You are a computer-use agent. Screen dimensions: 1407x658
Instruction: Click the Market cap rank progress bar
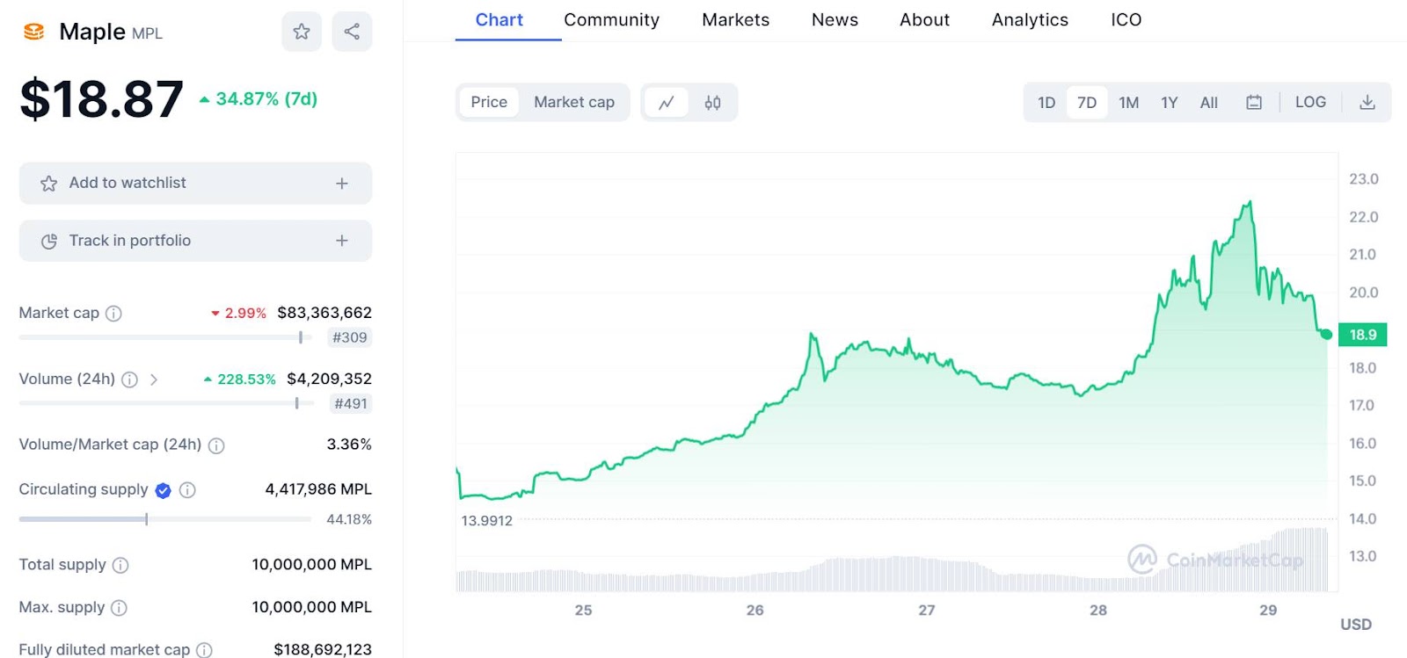(165, 337)
